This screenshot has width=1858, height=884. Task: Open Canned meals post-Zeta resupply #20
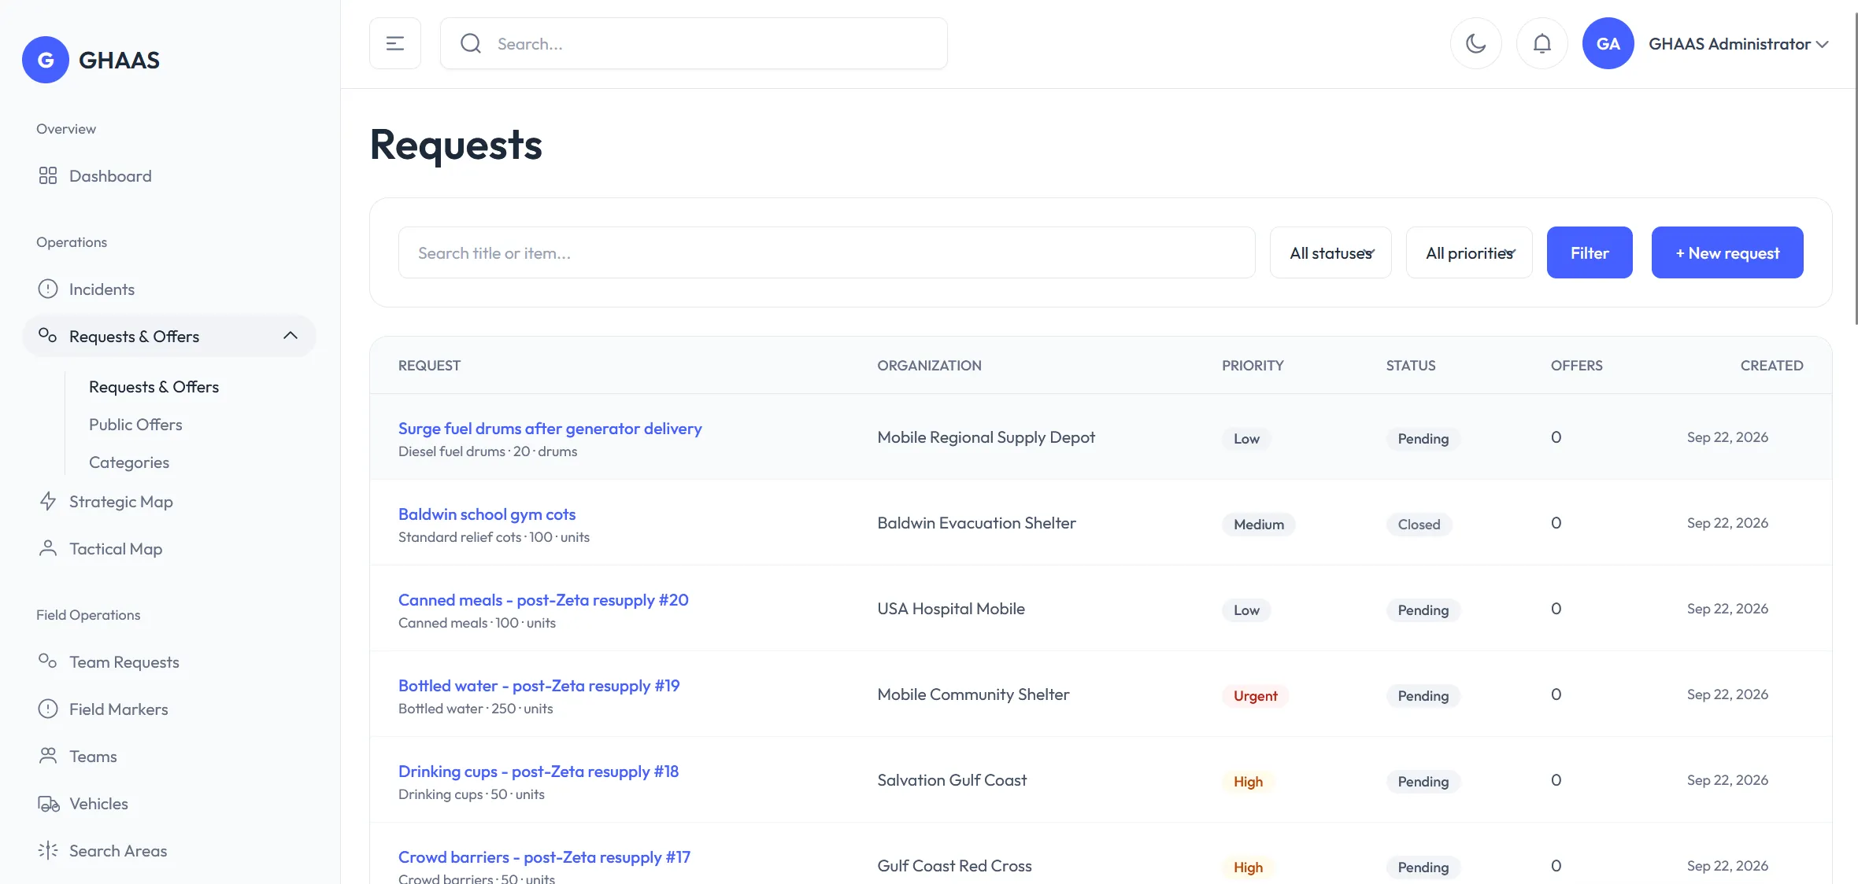pyautogui.click(x=543, y=600)
